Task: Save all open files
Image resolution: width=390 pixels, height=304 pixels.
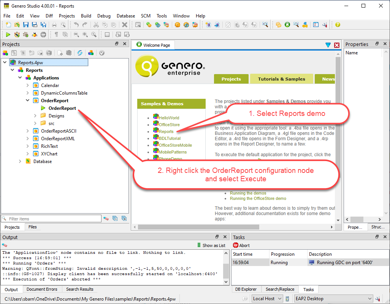Action: click(43, 24)
